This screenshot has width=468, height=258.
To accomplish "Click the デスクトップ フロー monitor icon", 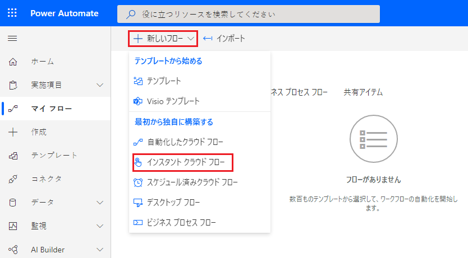I will [138, 203].
